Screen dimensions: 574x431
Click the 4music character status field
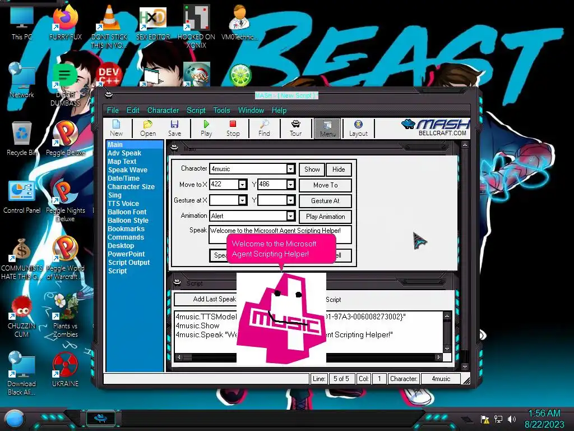pos(441,379)
